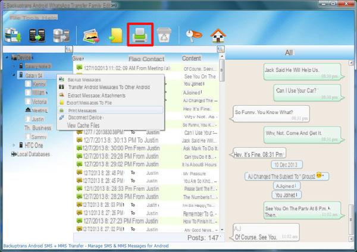This screenshot has width=357, height=252.
Task: Click the recycle bin delete toolbar icon
Action: [x=164, y=35]
